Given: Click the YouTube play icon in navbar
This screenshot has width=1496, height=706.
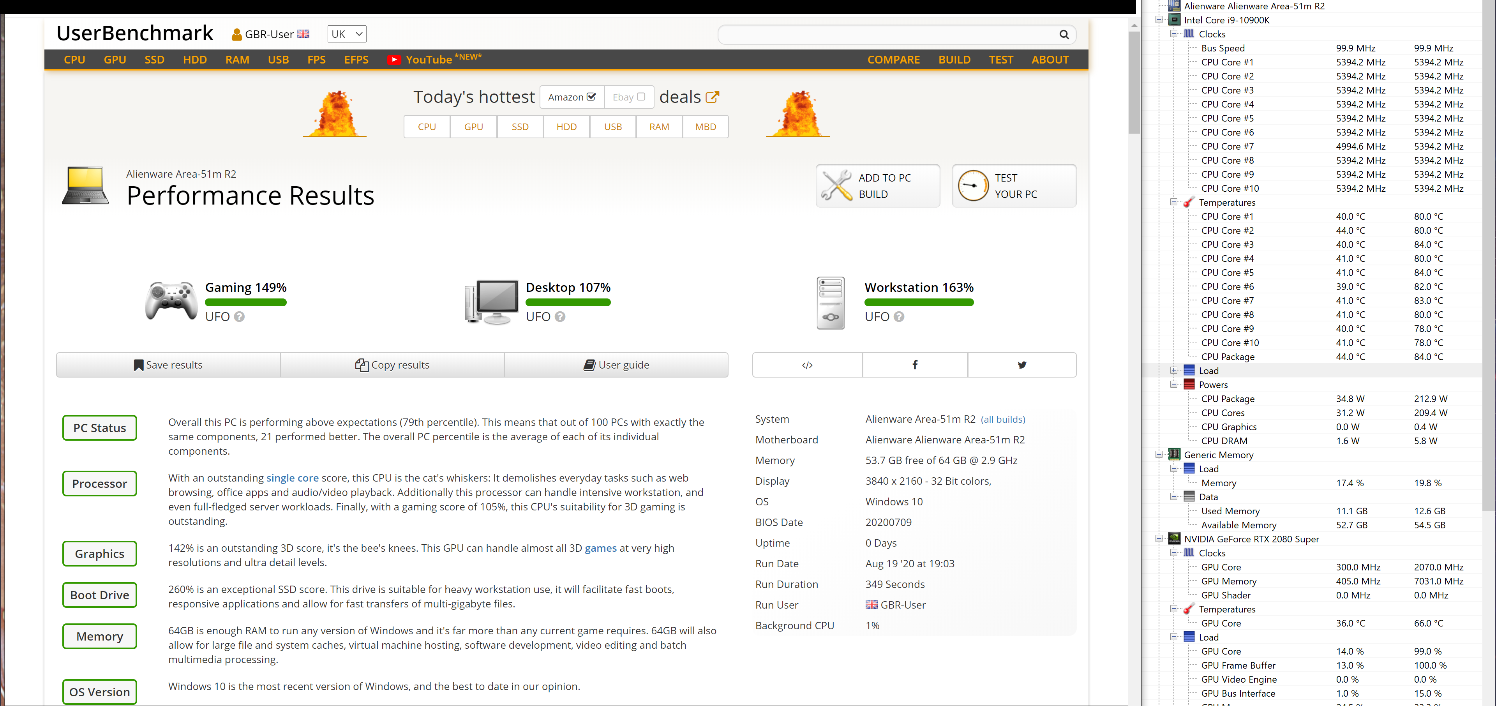Looking at the screenshot, I should 394,60.
